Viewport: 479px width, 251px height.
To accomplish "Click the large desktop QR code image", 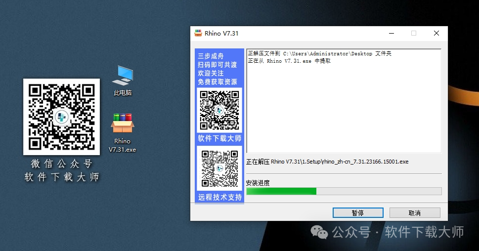I will click(61, 117).
